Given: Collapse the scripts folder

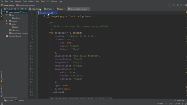Looking at the screenshot, I should [7, 24].
